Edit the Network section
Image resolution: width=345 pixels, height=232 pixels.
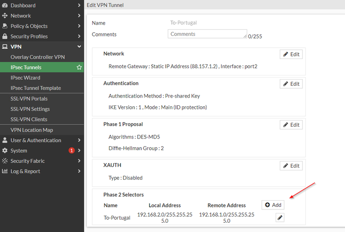[x=291, y=54]
